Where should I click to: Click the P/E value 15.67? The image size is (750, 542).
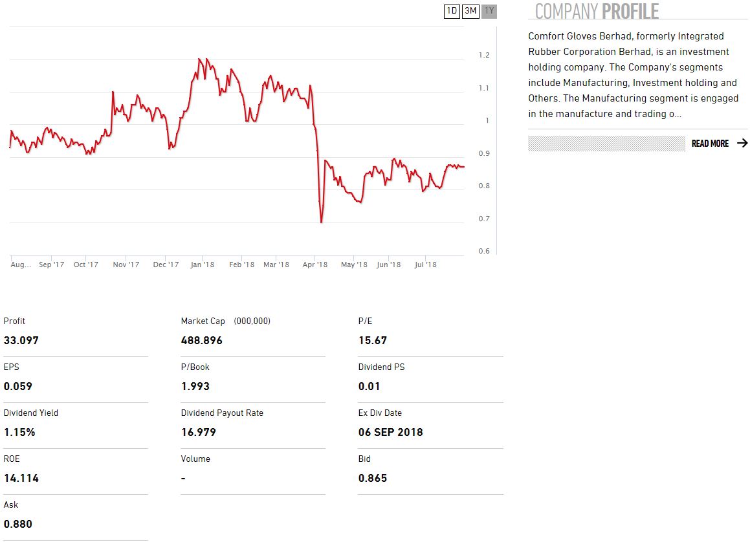[x=373, y=340]
